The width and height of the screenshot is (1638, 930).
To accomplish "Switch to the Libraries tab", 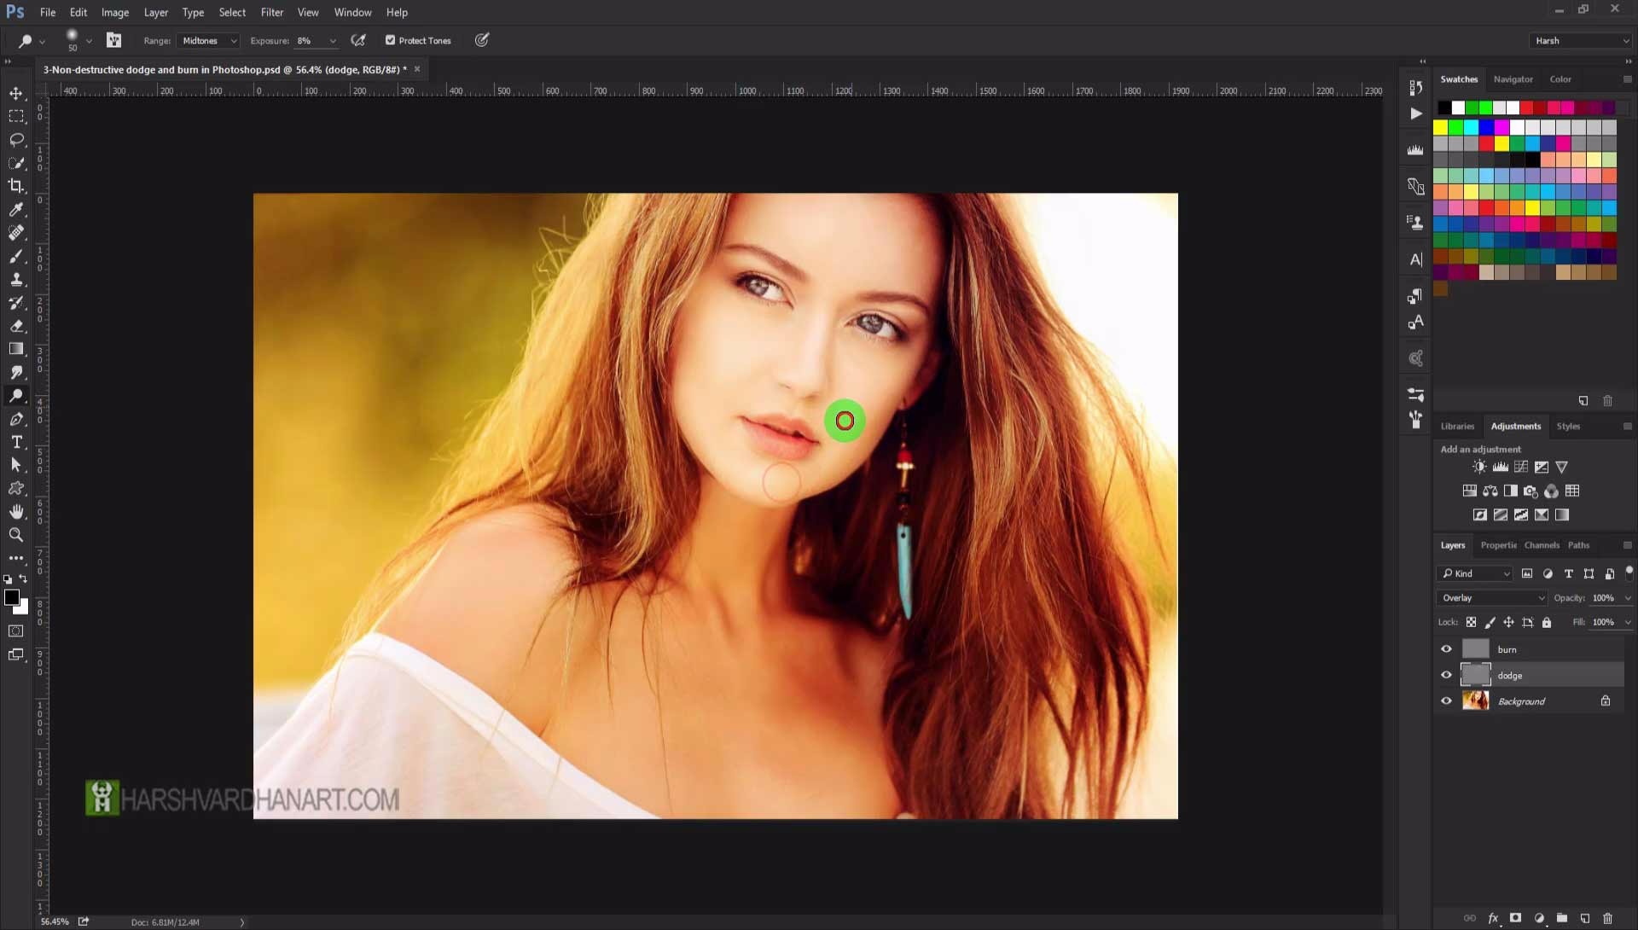I will point(1457,426).
